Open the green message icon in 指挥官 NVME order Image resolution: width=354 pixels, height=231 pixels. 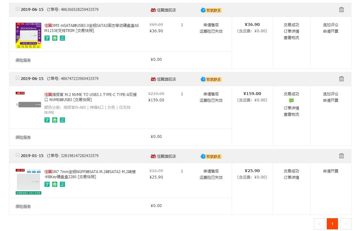pos(292,100)
